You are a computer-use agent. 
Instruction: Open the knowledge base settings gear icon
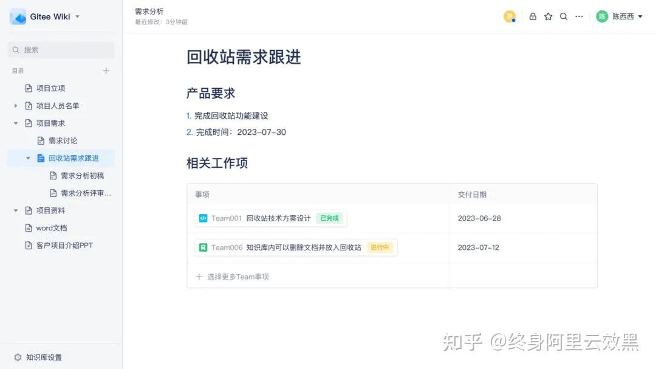pyautogui.click(x=18, y=357)
